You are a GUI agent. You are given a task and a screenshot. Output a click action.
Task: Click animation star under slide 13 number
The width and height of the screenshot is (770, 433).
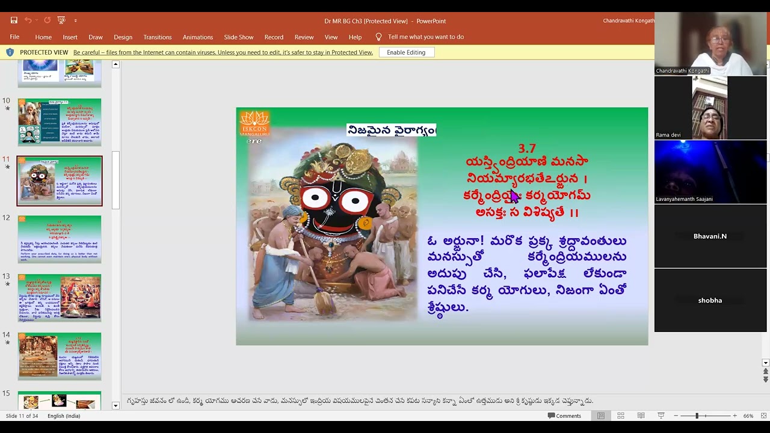point(7,284)
